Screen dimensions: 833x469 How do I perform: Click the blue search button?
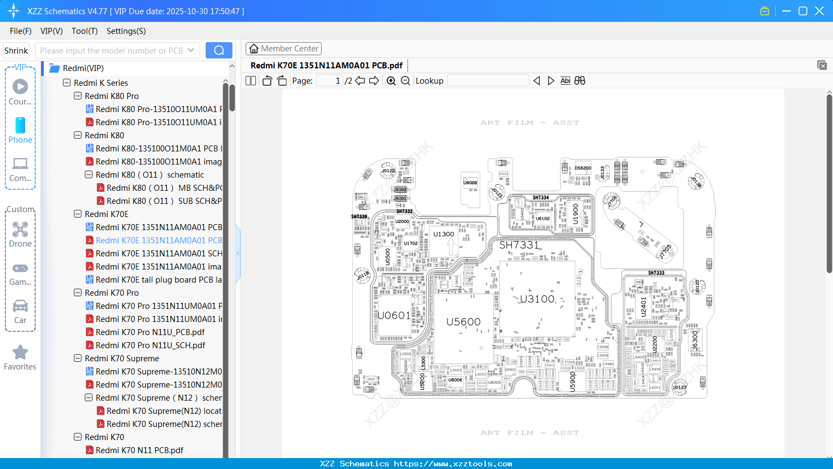(x=219, y=50)
